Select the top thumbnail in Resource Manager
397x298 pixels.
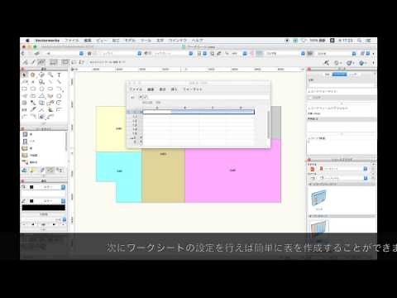pyautogui.click(x=319, y=199)
